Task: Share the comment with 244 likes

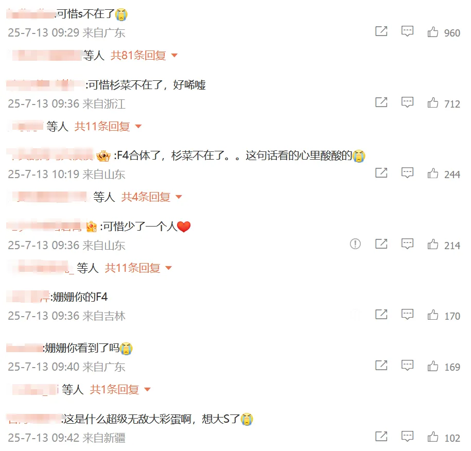Action: tap(381, 173)
